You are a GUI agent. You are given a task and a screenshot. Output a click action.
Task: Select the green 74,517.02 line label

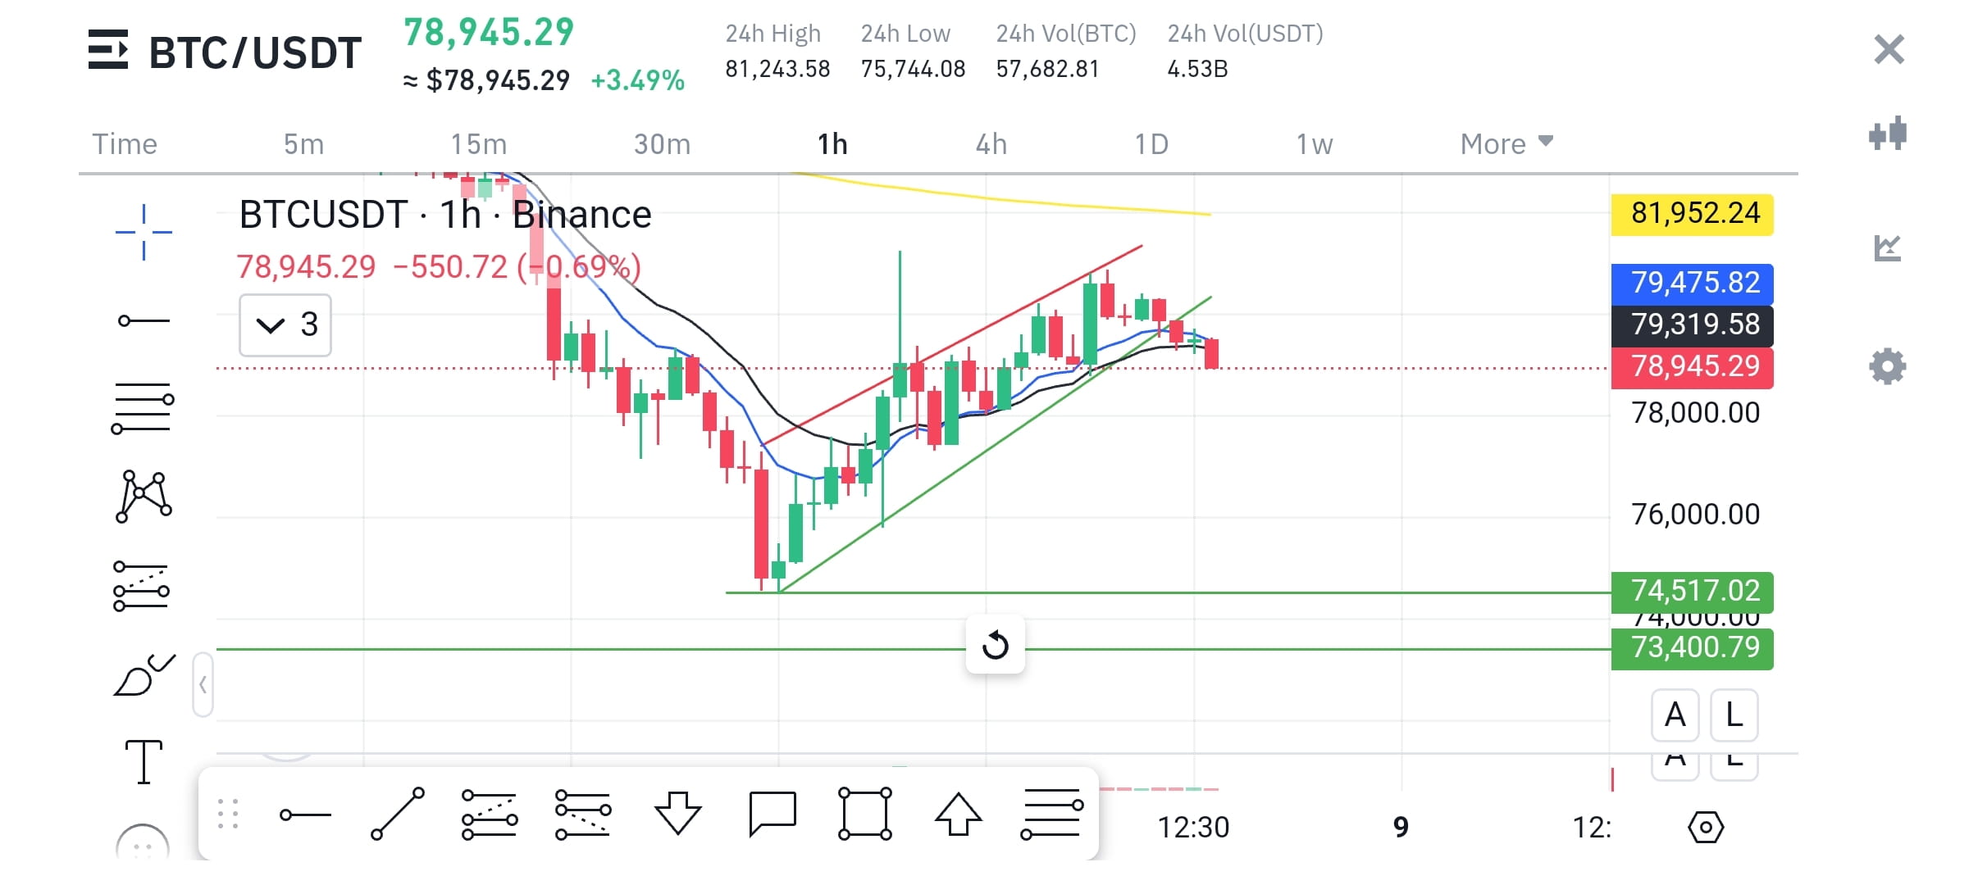(x=1693, y=592)
